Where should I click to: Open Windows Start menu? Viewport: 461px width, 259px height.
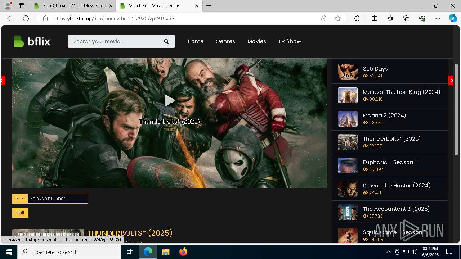click(x=9, y=252)
